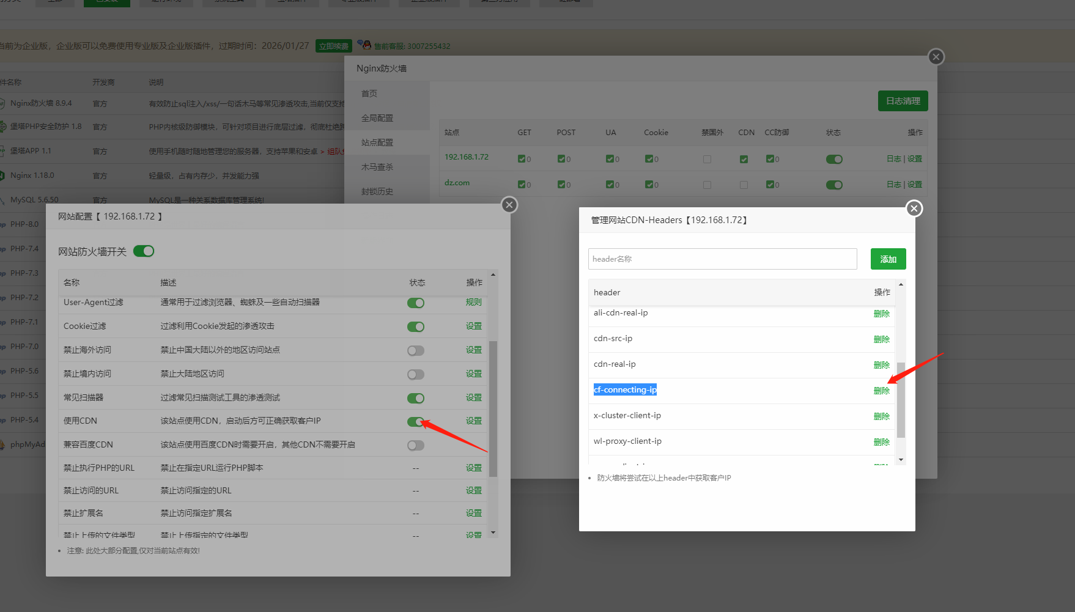Toggle the 网站防火墙开关 master switch

point(144,251)
